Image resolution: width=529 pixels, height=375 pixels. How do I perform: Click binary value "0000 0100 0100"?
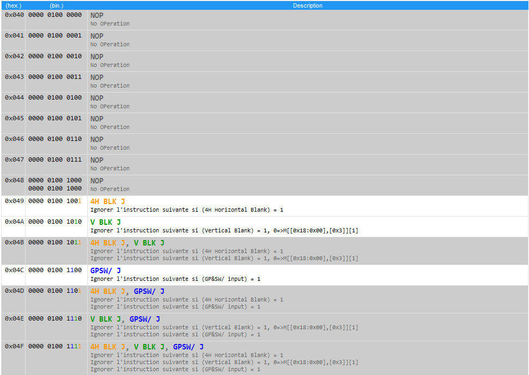point(55,98)
